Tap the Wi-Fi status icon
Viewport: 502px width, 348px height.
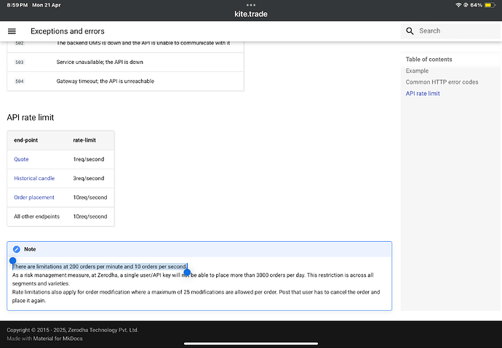point(458,5)
